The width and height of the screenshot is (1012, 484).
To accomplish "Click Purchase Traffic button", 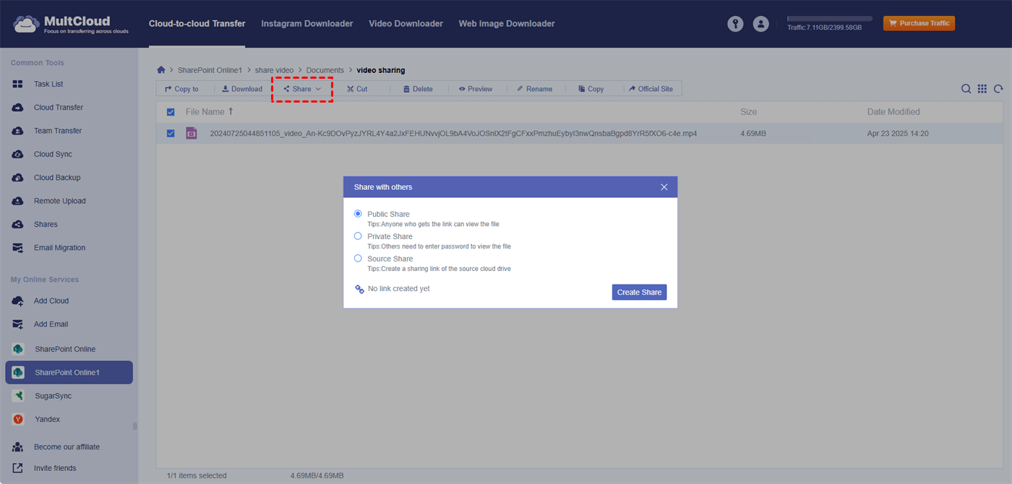I will tap(919, 23).
